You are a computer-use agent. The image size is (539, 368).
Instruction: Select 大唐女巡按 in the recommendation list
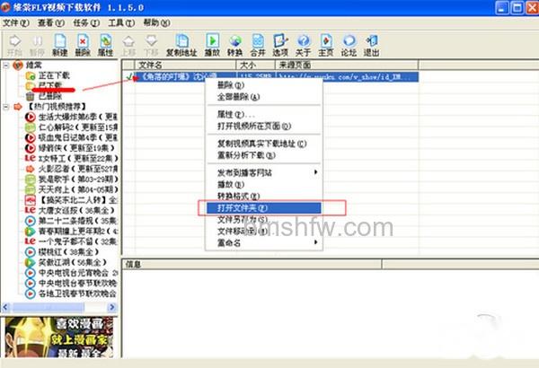pyautogui.click(x=70, y=210)
